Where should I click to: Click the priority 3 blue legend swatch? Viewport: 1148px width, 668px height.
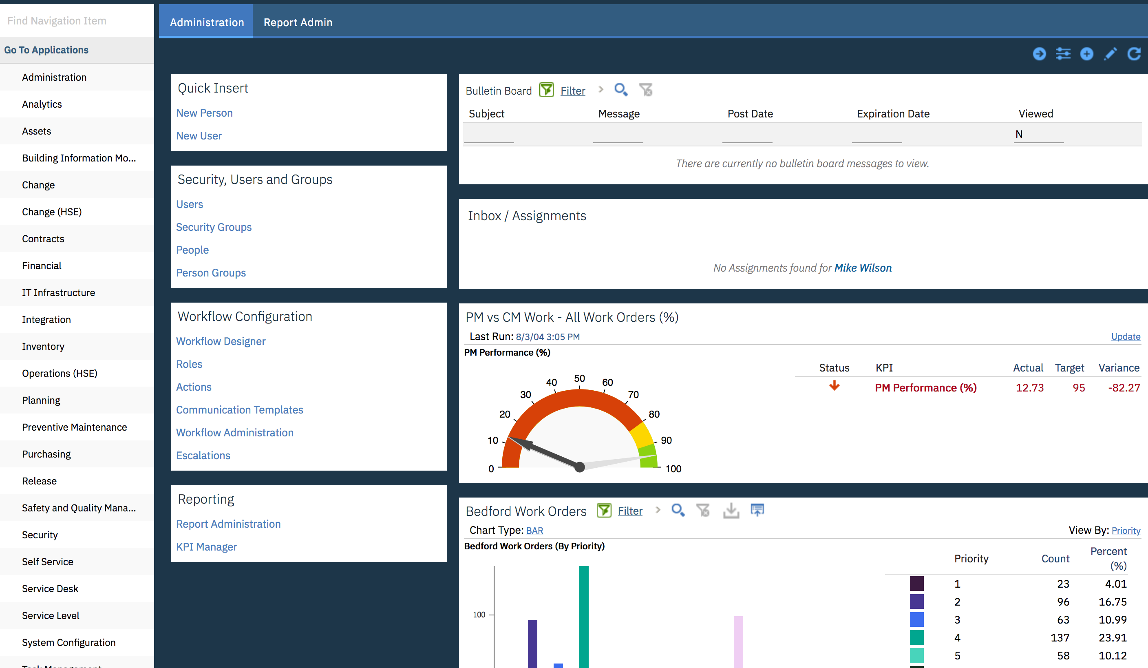(x=916, y=620)
